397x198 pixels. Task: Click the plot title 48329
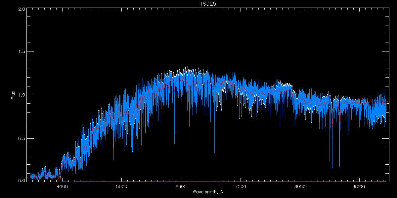pyautogui.click(x=207, y=4)
